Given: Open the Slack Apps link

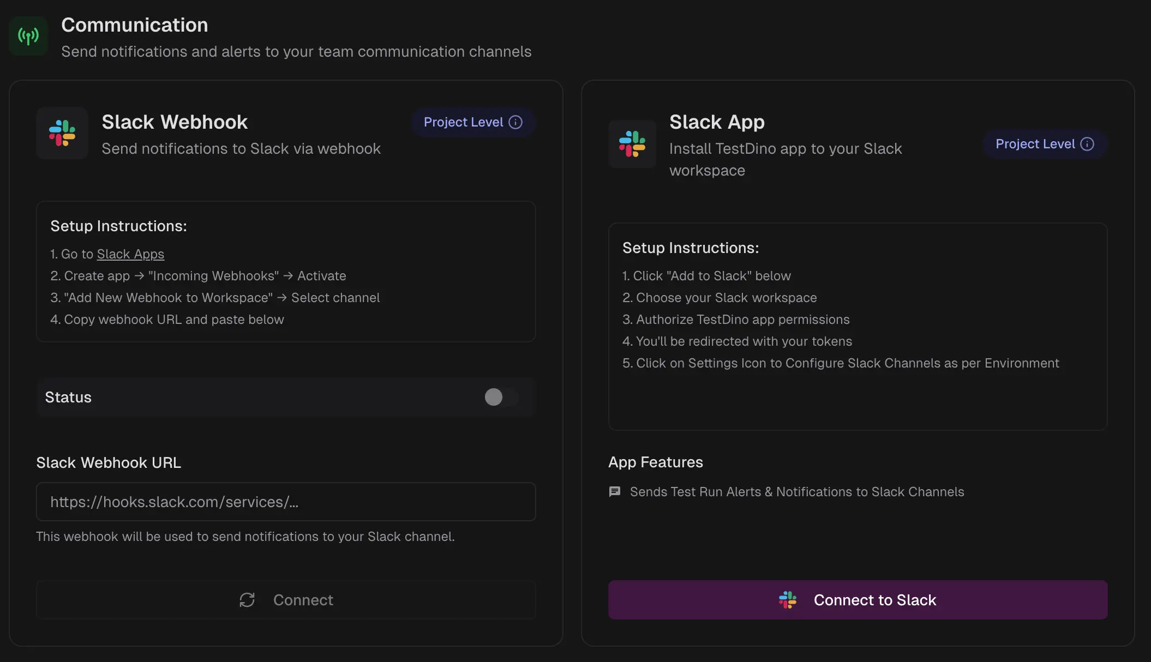Looking at the screenshot, I should point(130,254).
